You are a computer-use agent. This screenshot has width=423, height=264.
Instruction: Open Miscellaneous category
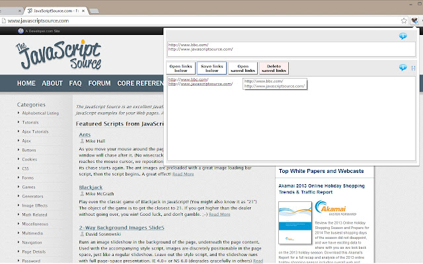35,224
